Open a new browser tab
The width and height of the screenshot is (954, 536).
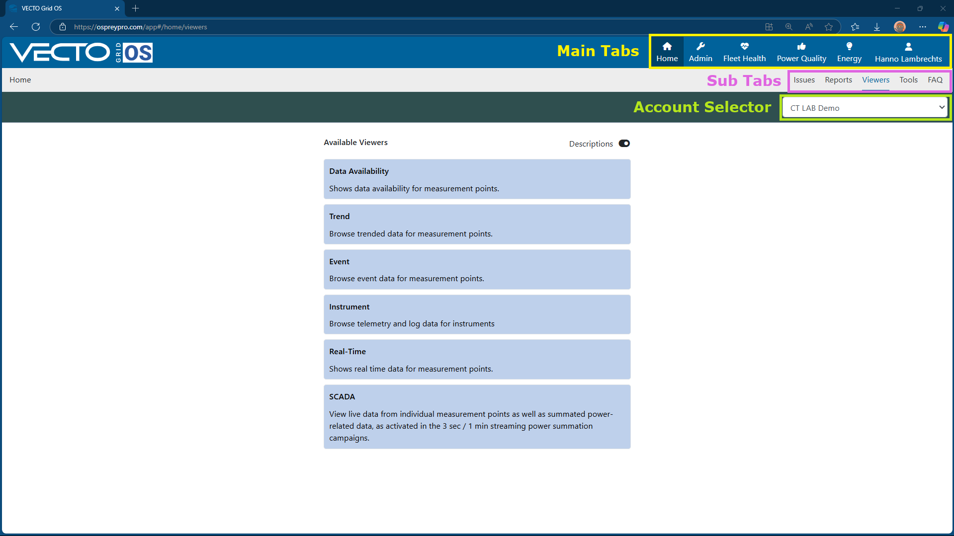point(135,8)
